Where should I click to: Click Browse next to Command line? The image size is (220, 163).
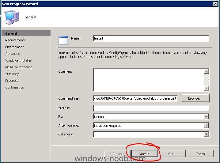coord(195,98)
